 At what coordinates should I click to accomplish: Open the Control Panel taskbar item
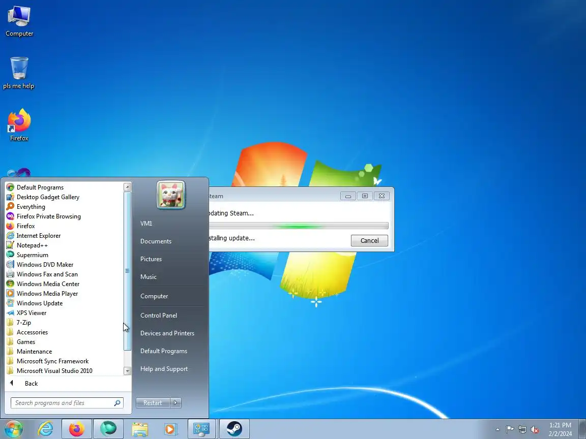pyautogui.click(x=201, y=429)
